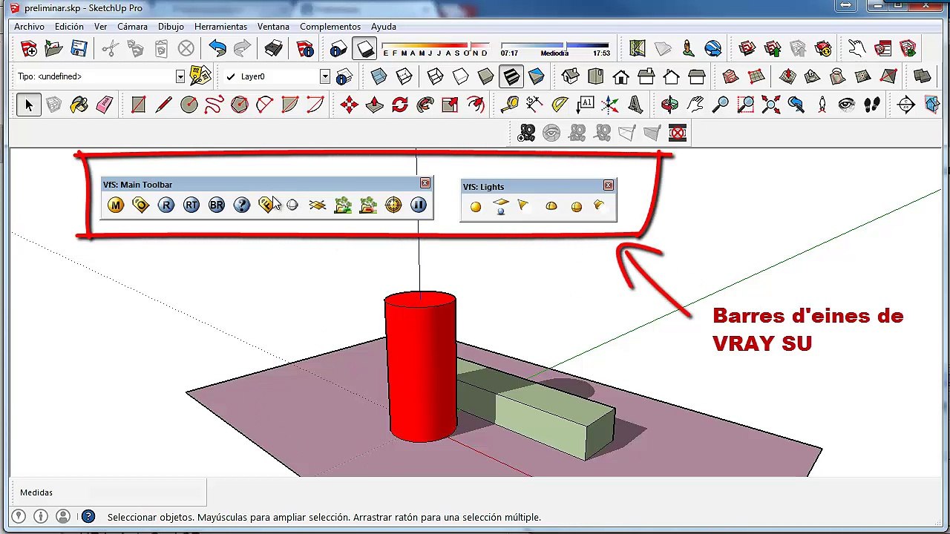This screenshot has height=534, width=950.
Task: Select the Pan hand tool
Action: click(695, 105)
